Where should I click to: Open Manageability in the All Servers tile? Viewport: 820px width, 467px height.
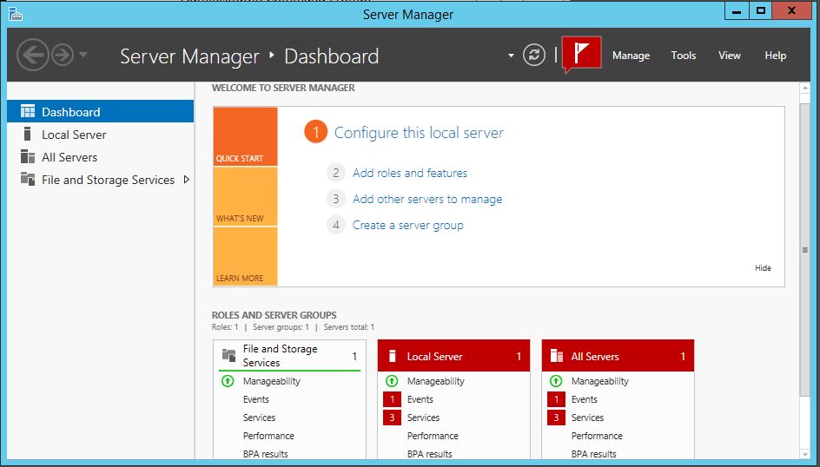coord(600,381)
